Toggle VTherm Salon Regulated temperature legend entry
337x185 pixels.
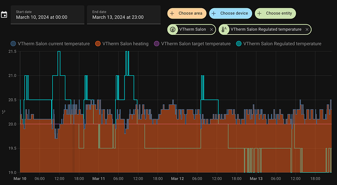coord(279,44)
